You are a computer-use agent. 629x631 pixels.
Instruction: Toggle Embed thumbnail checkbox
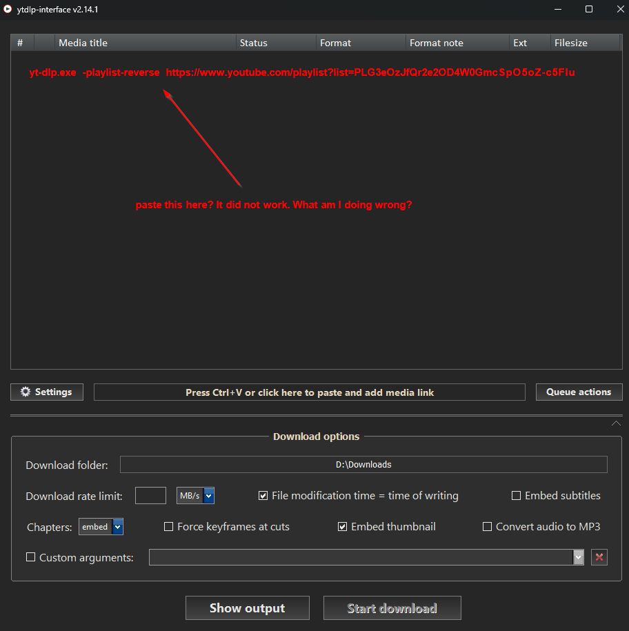coord(342,526)
